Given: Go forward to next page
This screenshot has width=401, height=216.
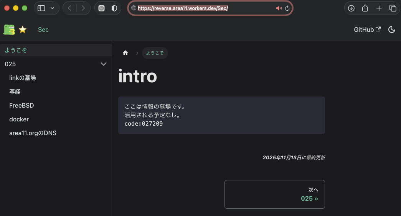Looking at the screenshot, I should (83, 8).
